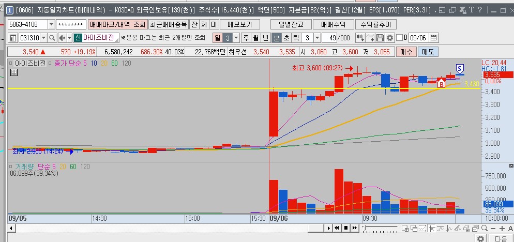Click the search magnifier next to stock code

52,38
